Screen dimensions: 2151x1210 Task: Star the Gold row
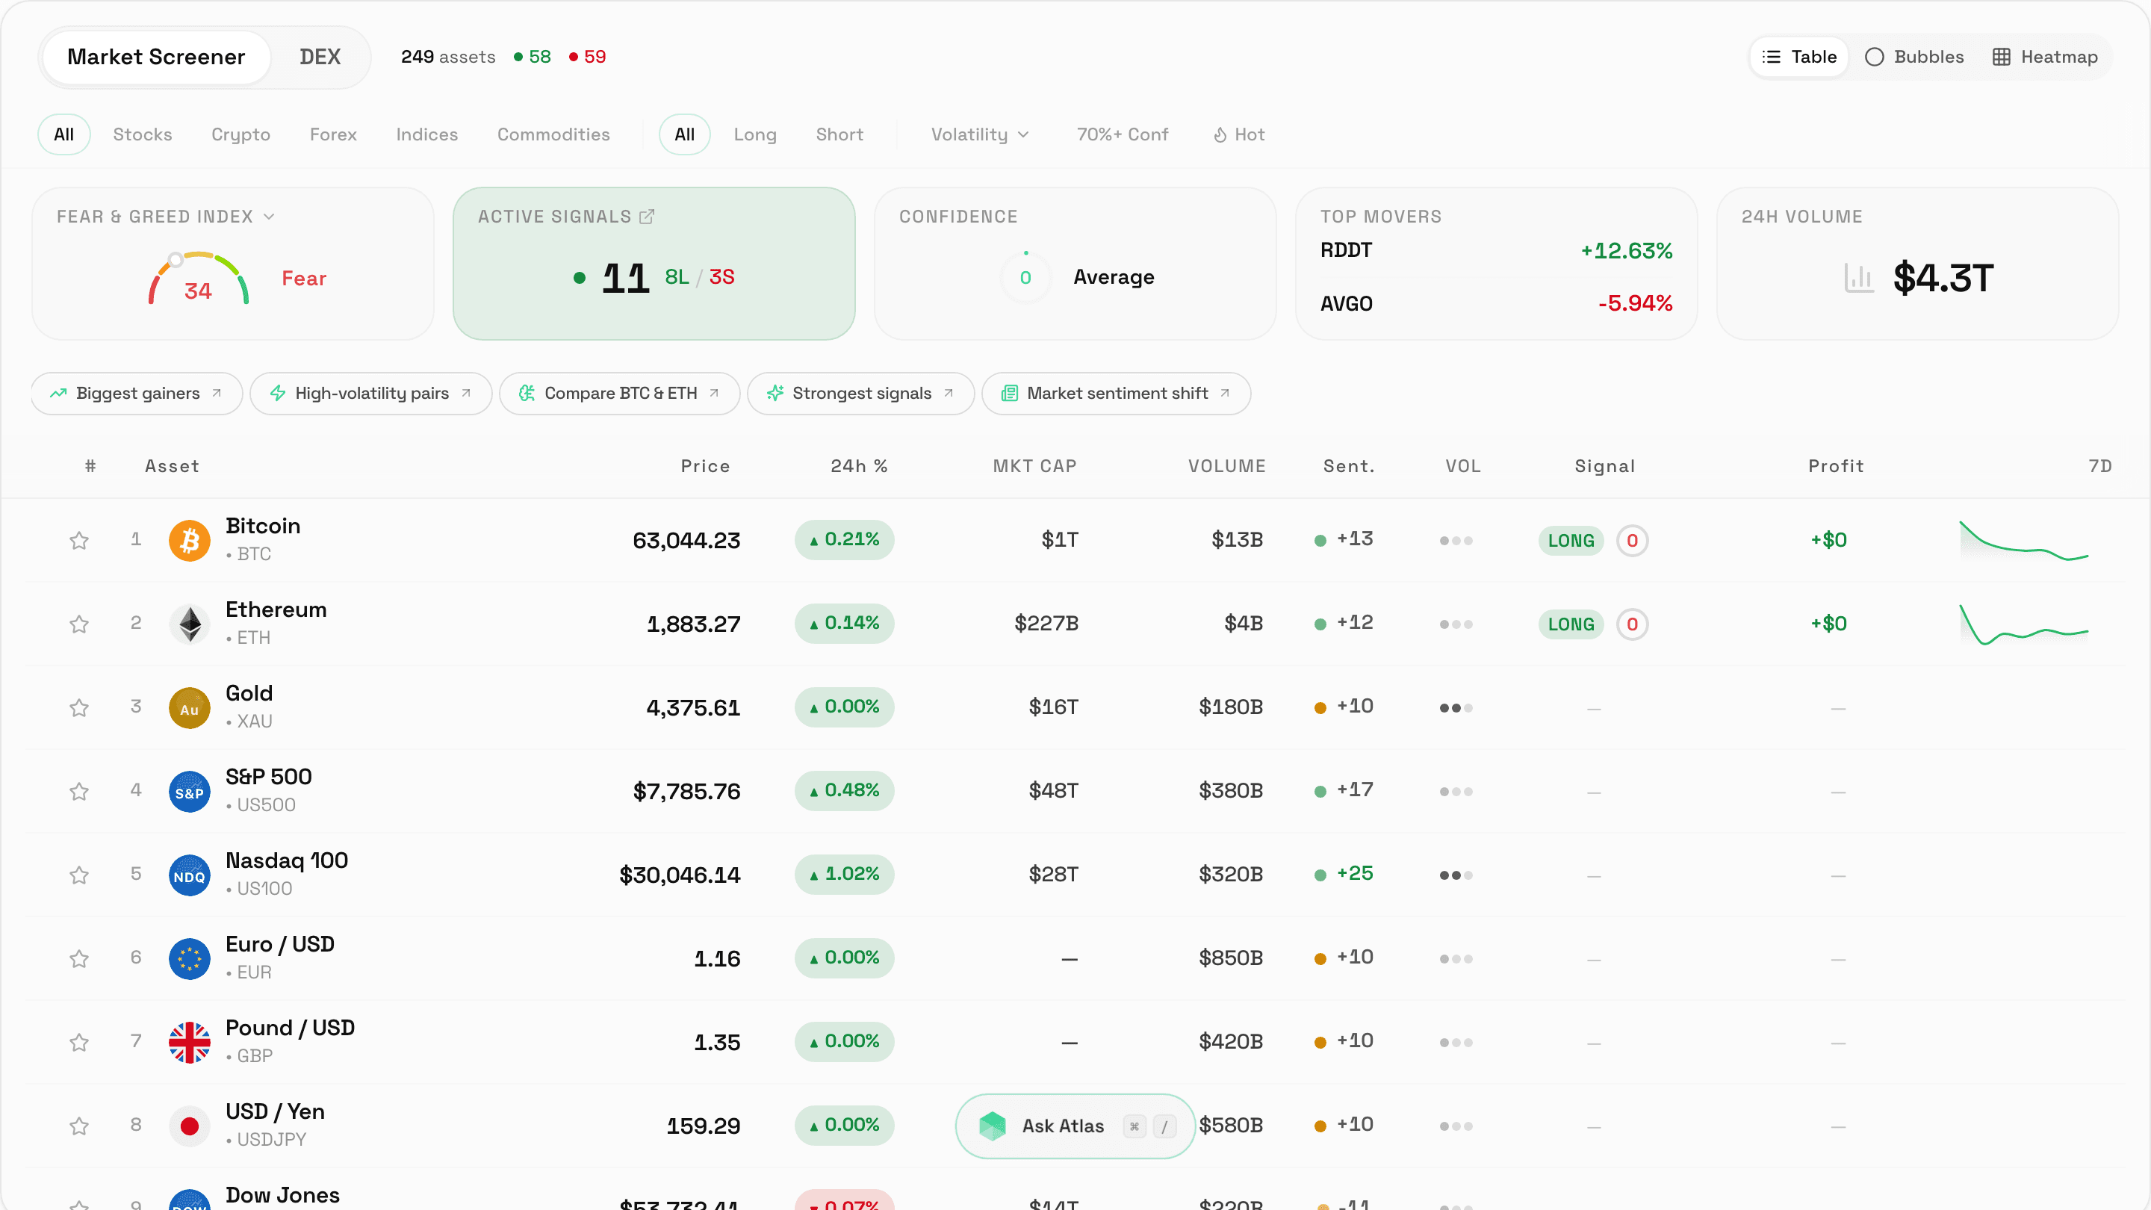coord(78,707)
